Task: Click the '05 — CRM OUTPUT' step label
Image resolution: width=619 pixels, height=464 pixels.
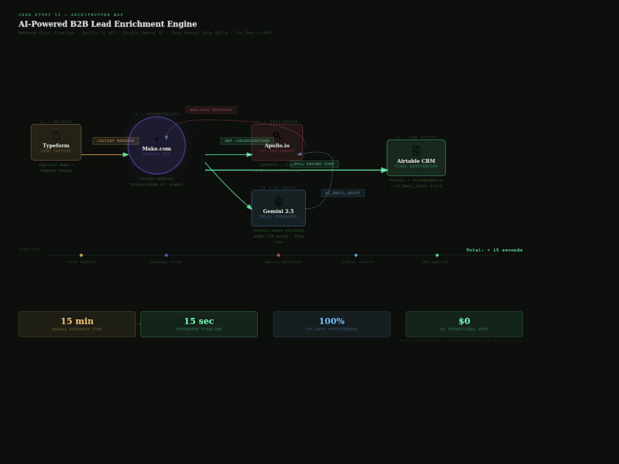Action: (416, 137)
